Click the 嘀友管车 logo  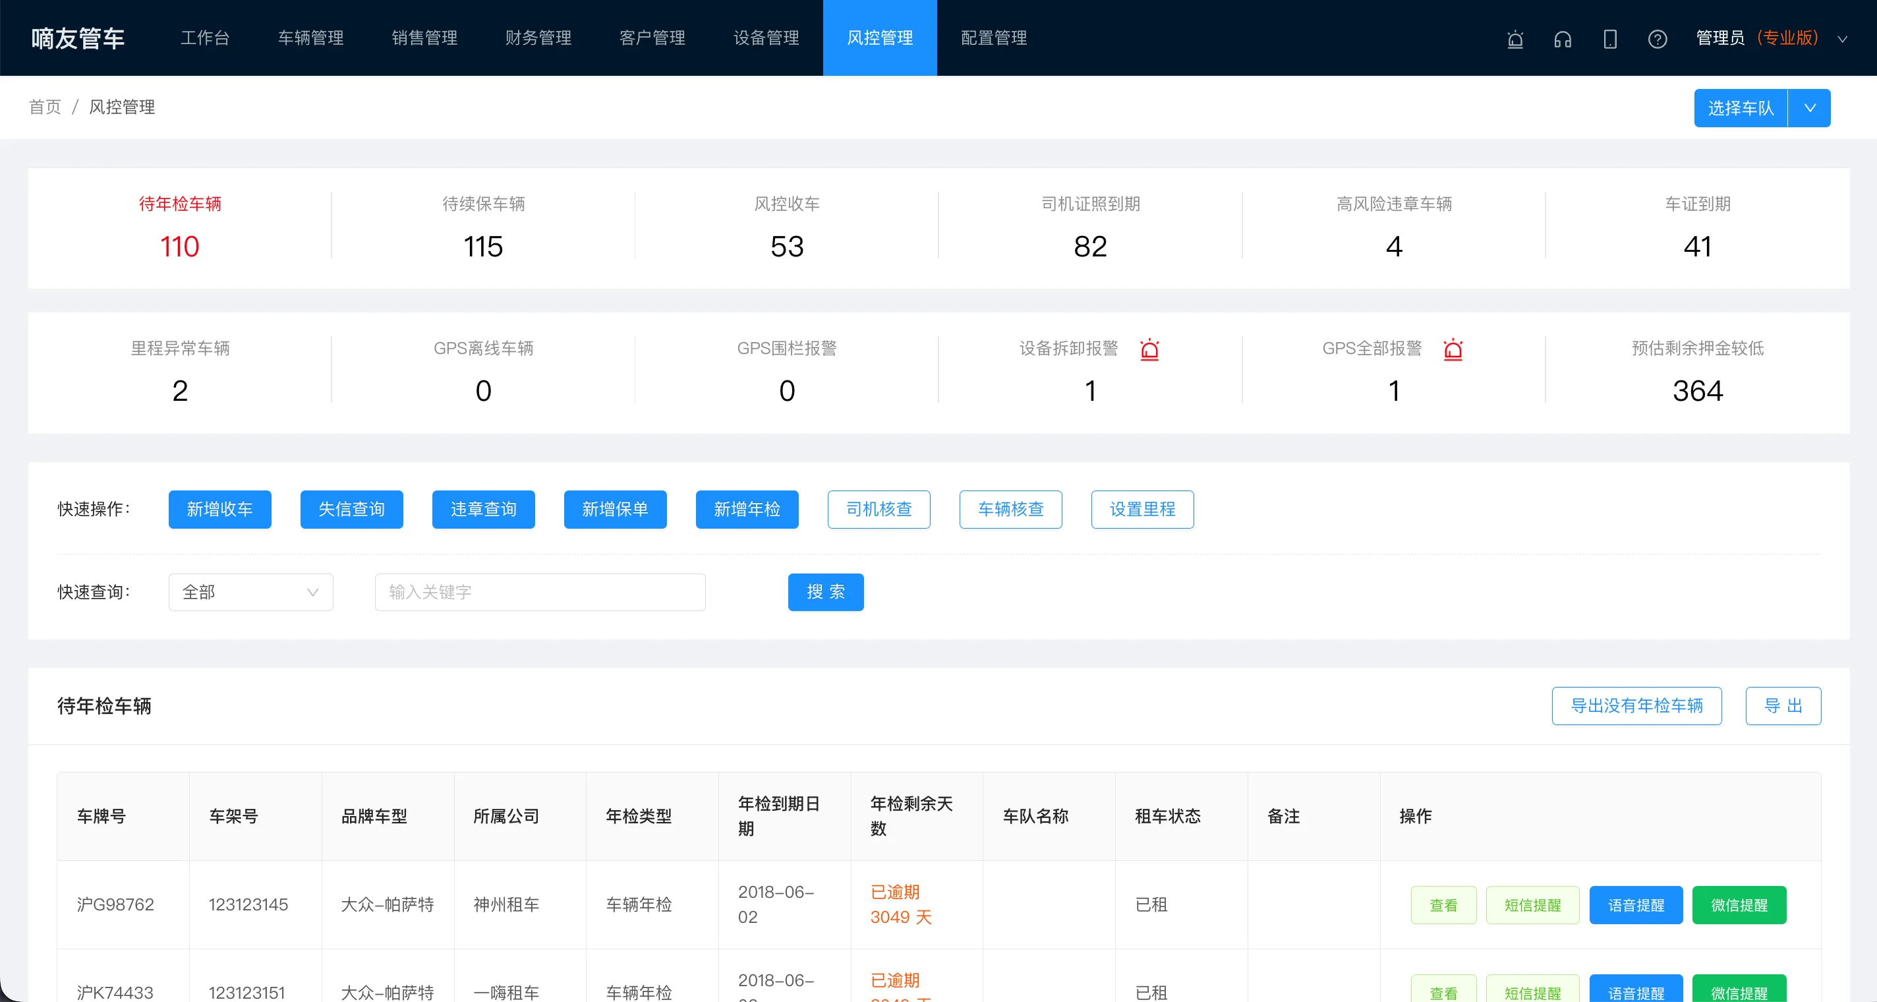(x=78, y=38)
